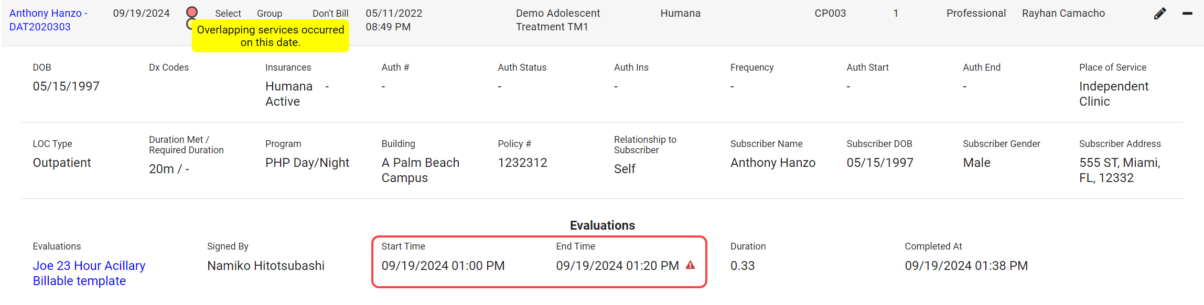Open the Anthony Hanzo - DAT2020303 client link
This screenshot has width=1204, height=305.
[x=48, y=20]
